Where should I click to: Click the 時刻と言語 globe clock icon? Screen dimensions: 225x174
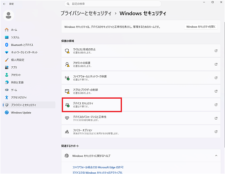click(x=7, y=82)
